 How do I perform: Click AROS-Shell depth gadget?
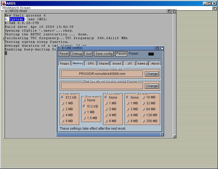[x=174, y=11]
